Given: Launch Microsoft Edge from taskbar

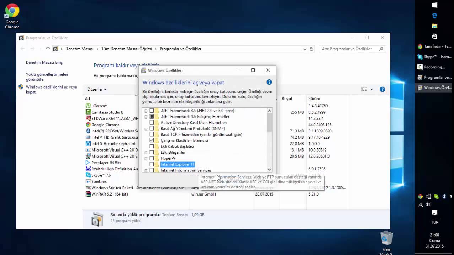Looking at the screenshot, I should [x=434, y=16].
